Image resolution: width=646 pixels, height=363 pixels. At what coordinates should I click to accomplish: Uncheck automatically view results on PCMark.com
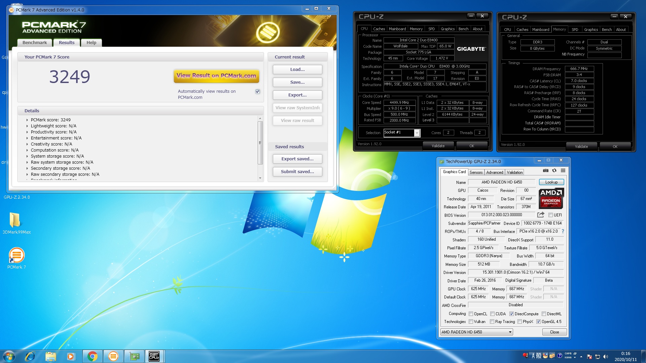click(258, 91)
